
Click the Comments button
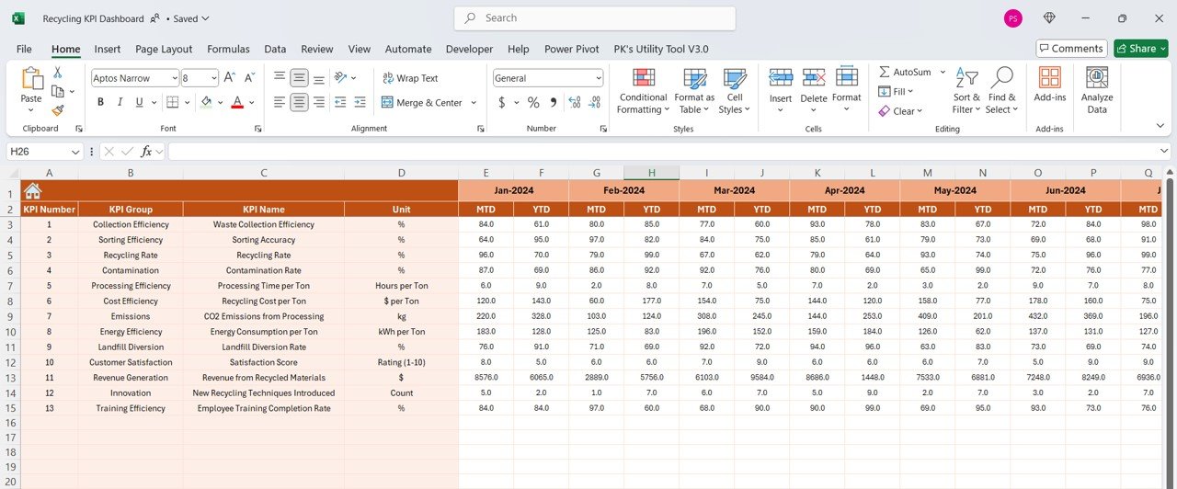[x=1070, y=49]
